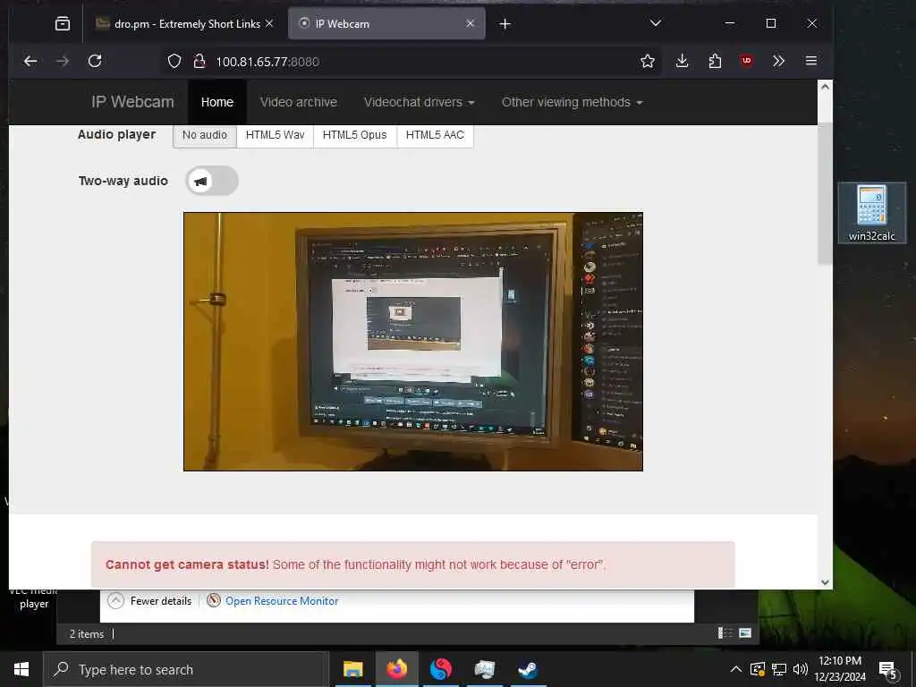
Task: Open Firefox tracking protection shield
Action: click(174, 62)
